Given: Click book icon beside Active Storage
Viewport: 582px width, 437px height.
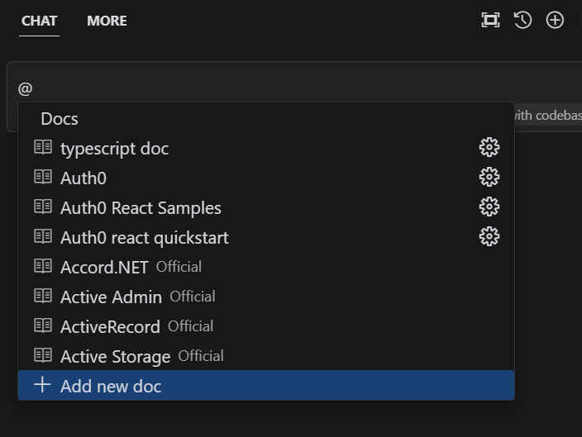Looking at the screenshot, I should tap(43, 355).
